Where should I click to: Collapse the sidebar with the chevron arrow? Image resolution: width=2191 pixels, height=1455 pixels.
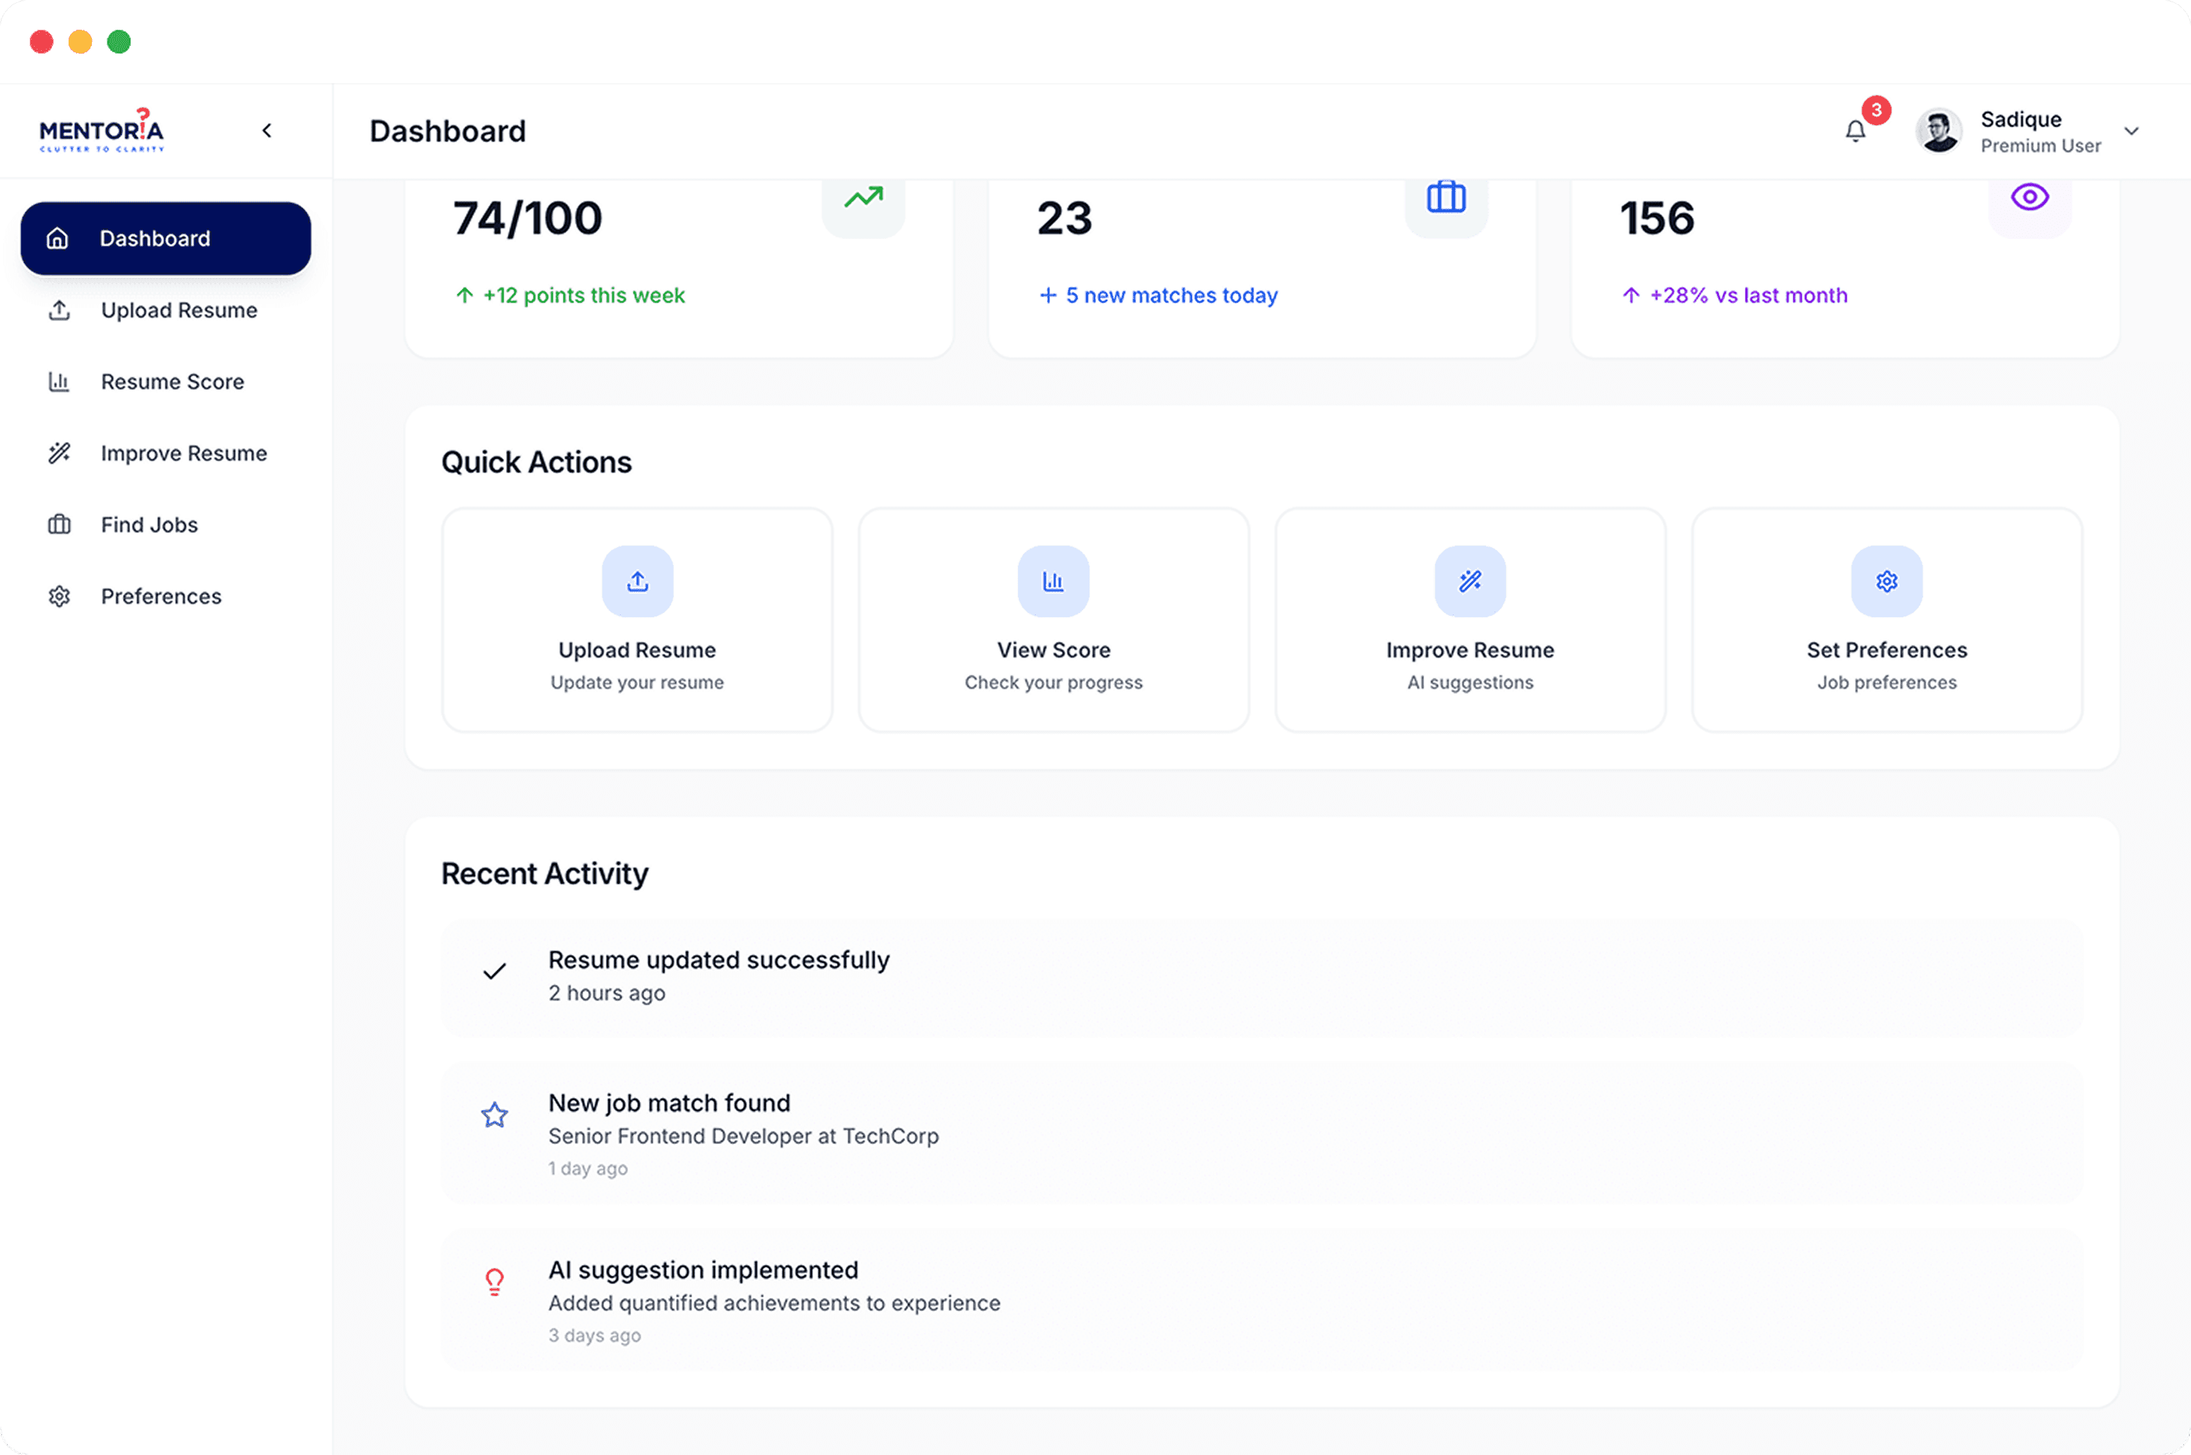point(267,131)
